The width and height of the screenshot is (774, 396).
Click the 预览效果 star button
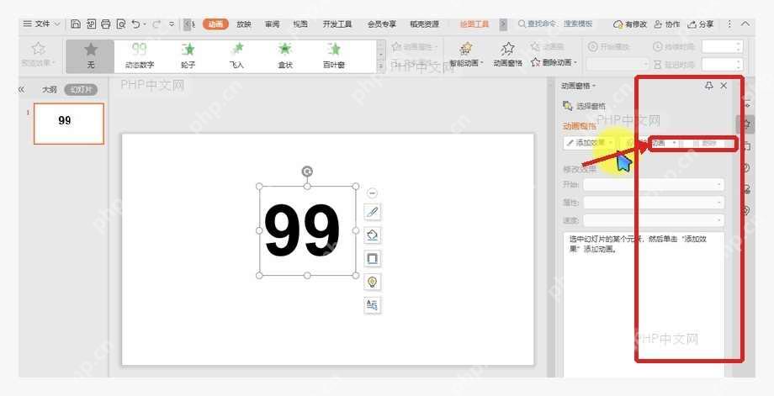coord(38,54)
